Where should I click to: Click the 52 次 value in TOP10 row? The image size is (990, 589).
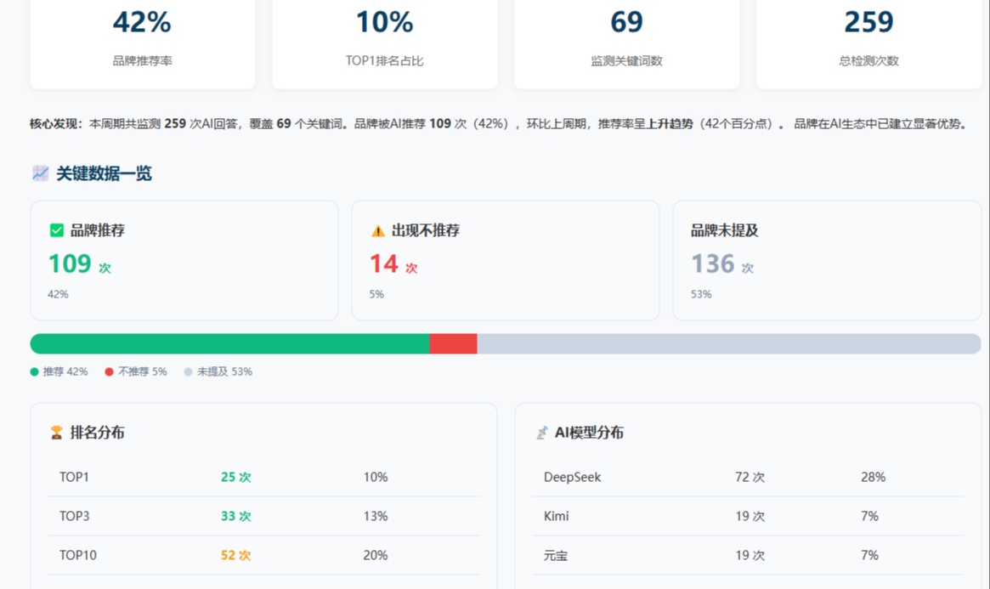point(236,556)
